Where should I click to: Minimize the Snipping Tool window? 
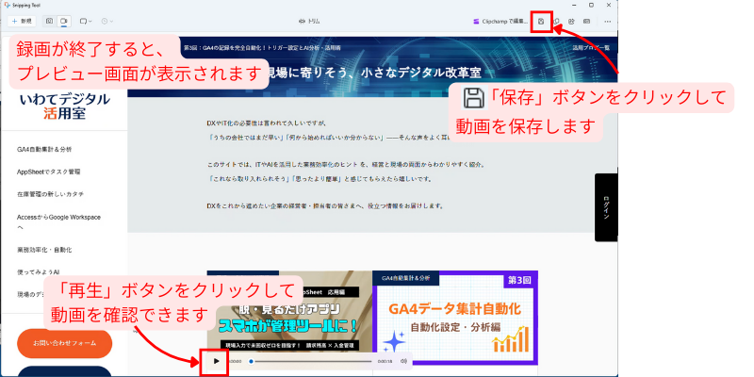point(574,5)
